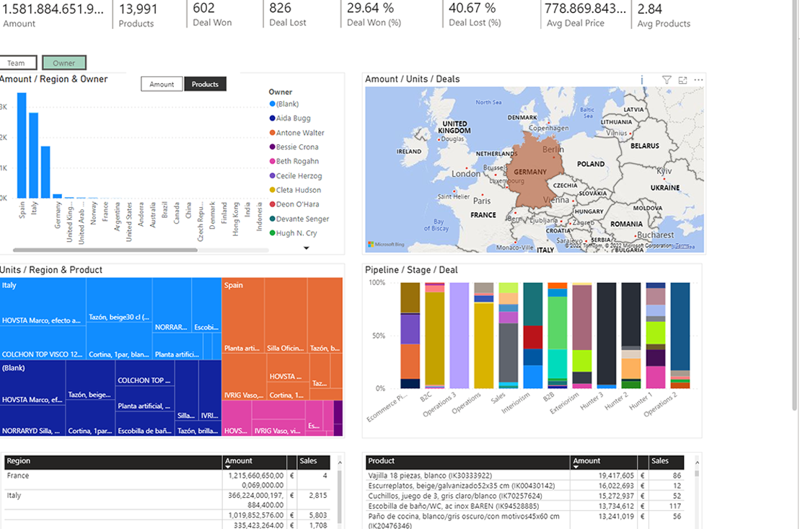
Task: Click the bar chart horizontal scrollbar
Action: point(105,250)
